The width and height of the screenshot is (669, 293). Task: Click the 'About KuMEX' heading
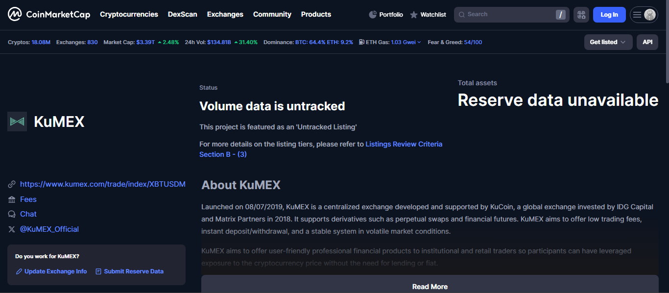(241, 185)
